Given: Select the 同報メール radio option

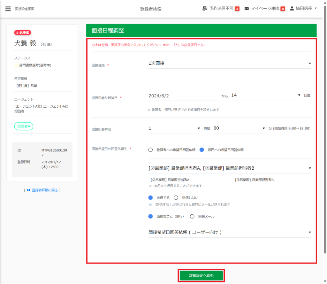Looking at the screenshot, I should coord(192,216).
